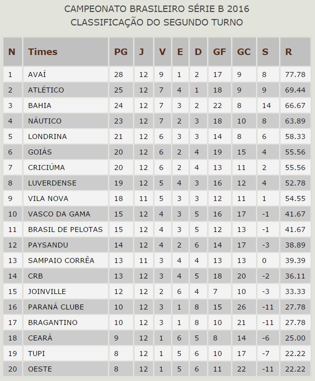
Task: Click on team BAHIA
Action: point(39,105)
